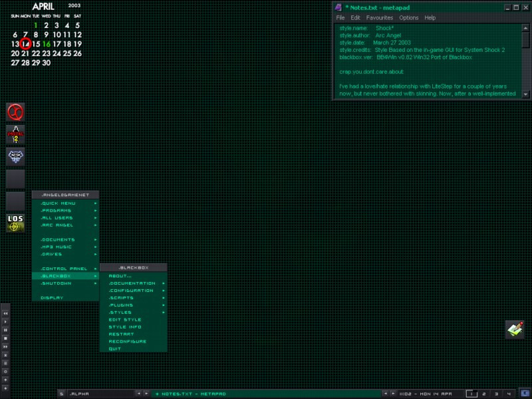Screen dimensions: 532x399
Task: Expand .Configuration in Blackbox submenu
Action: coord(134,291)
